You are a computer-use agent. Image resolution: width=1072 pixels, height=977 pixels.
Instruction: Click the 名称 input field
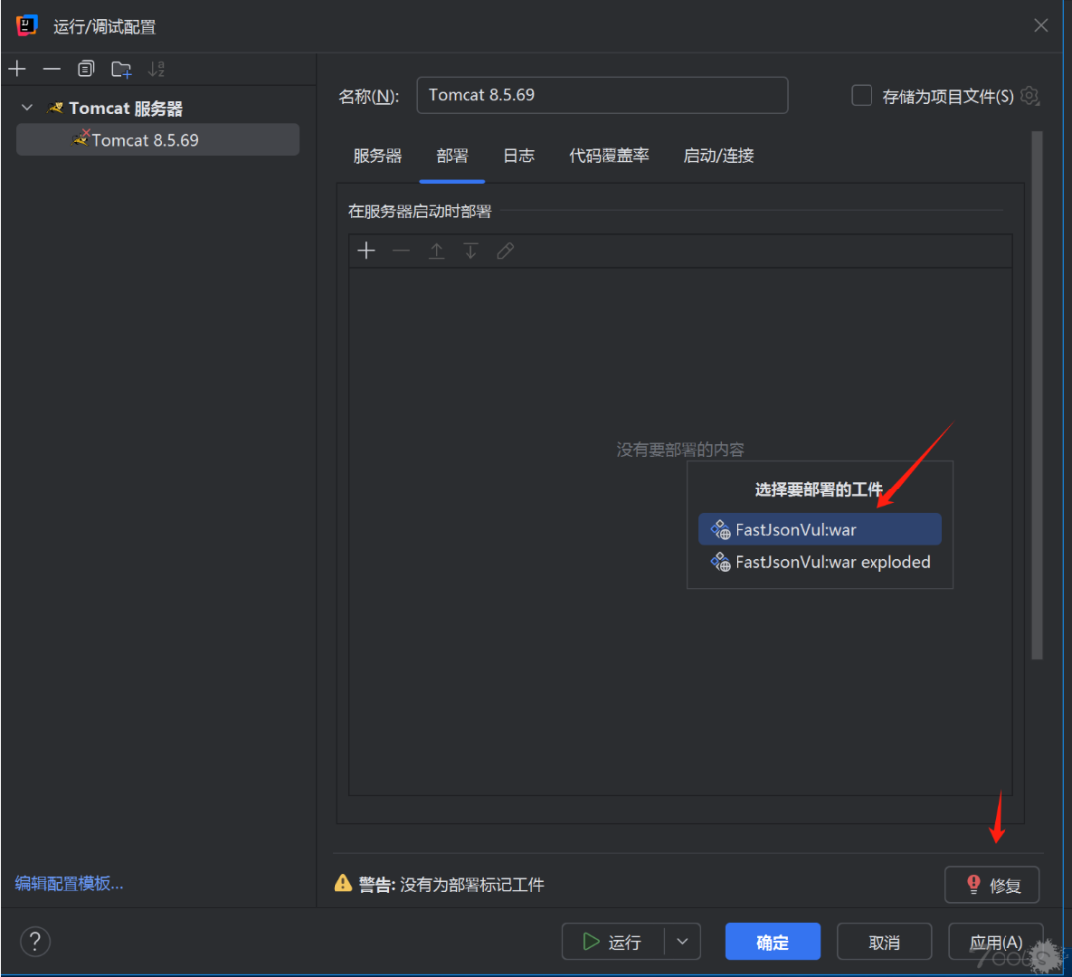coord(602,95)
